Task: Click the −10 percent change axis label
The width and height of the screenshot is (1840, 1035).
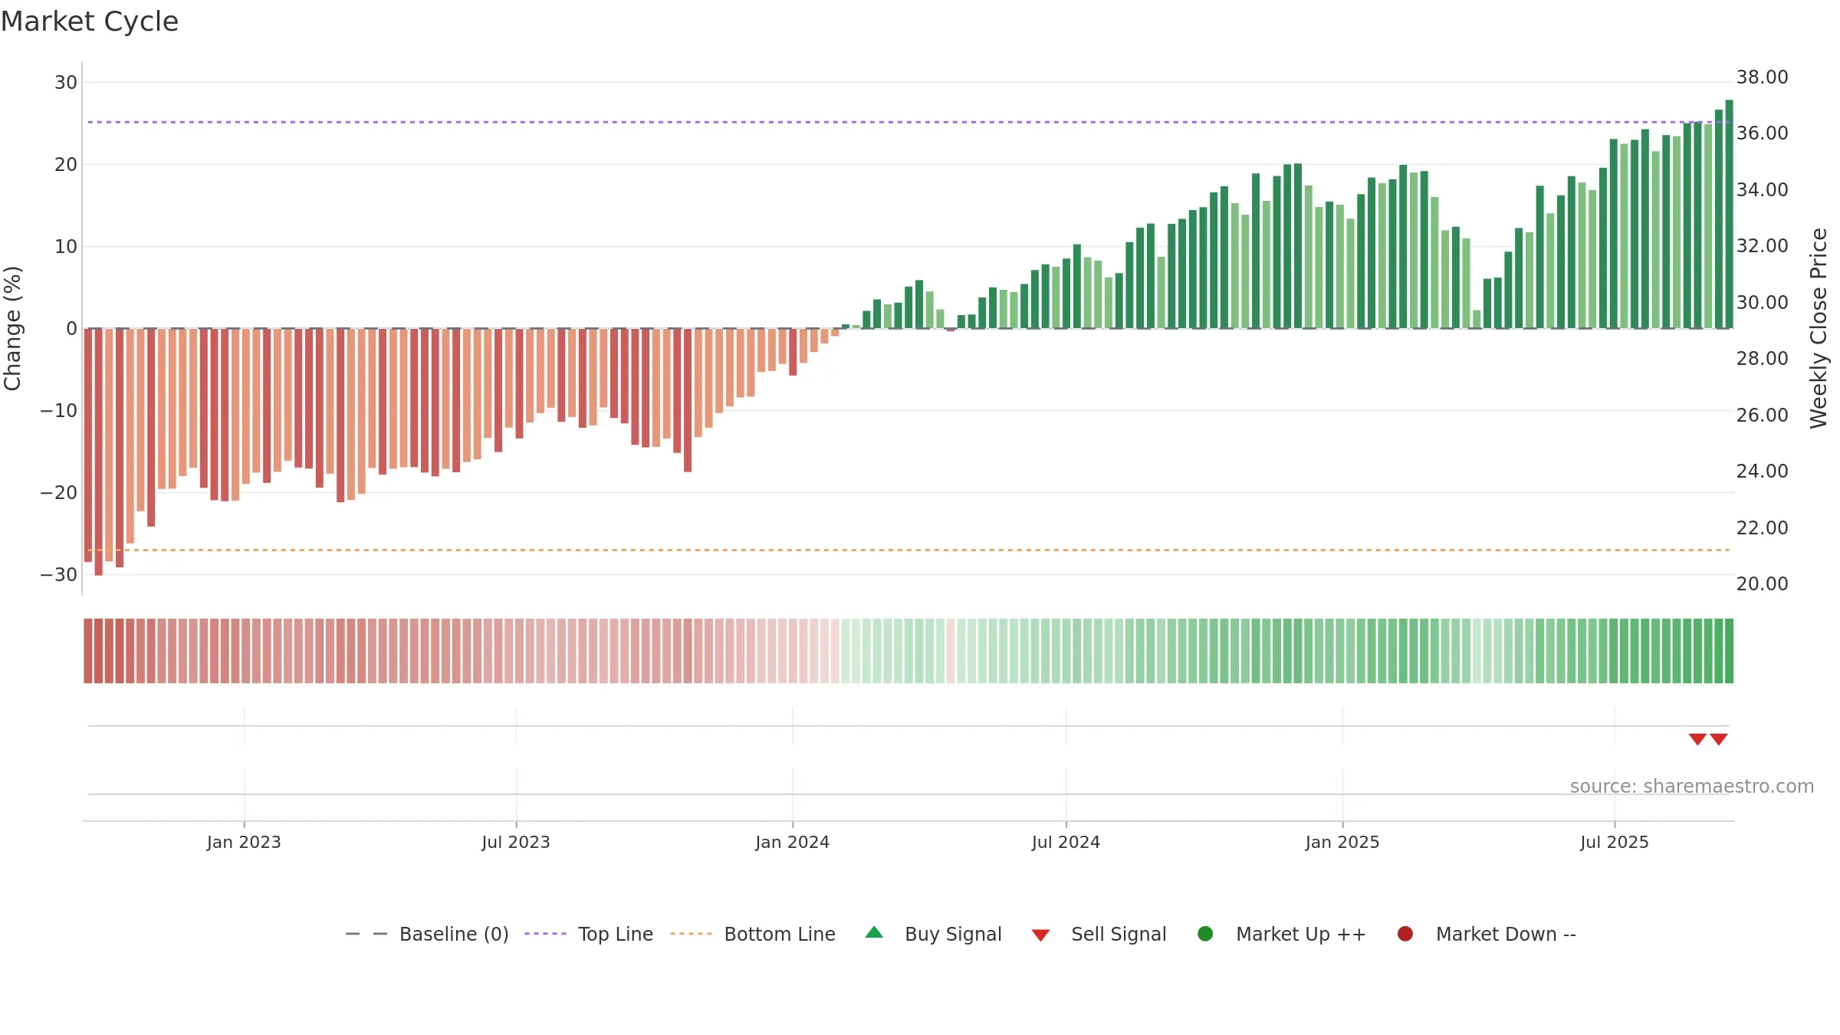Action: (x=59, y=410)
